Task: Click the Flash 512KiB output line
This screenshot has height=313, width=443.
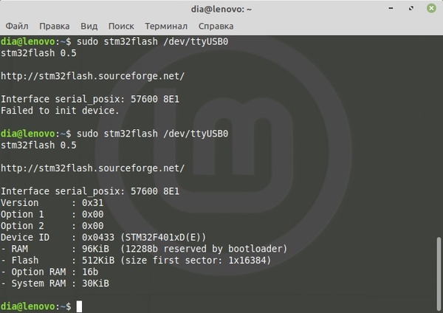Action: coord(140,260)
